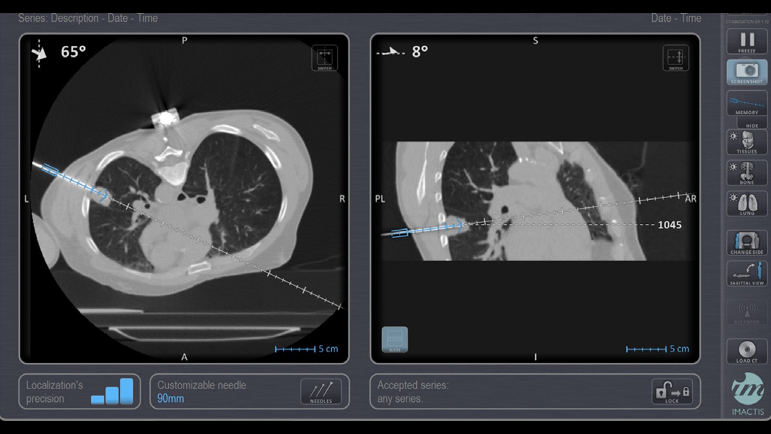
Task: Apply the Lung window preset
Action: 747,204
